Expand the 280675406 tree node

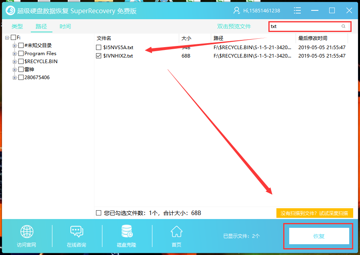point(14,78)
